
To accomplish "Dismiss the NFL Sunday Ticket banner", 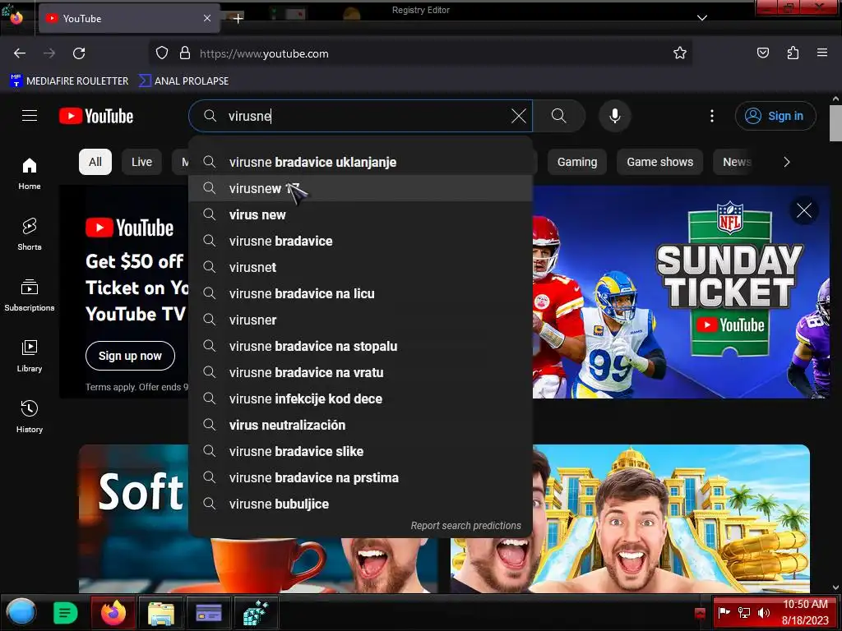I will coord(804,210).
